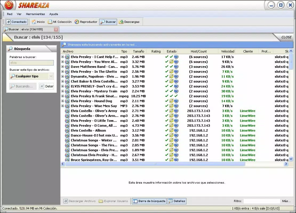Click audio icon of 'Dance-House-DJ hot mix'
Viewport: 296px width, 213px height.
tap(67, 135)
